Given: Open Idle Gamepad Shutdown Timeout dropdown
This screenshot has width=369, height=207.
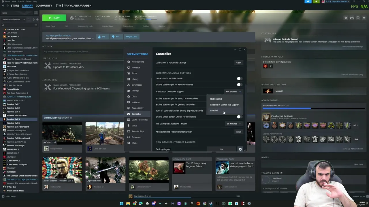Looking at the screenshot, I should (234, 124).
